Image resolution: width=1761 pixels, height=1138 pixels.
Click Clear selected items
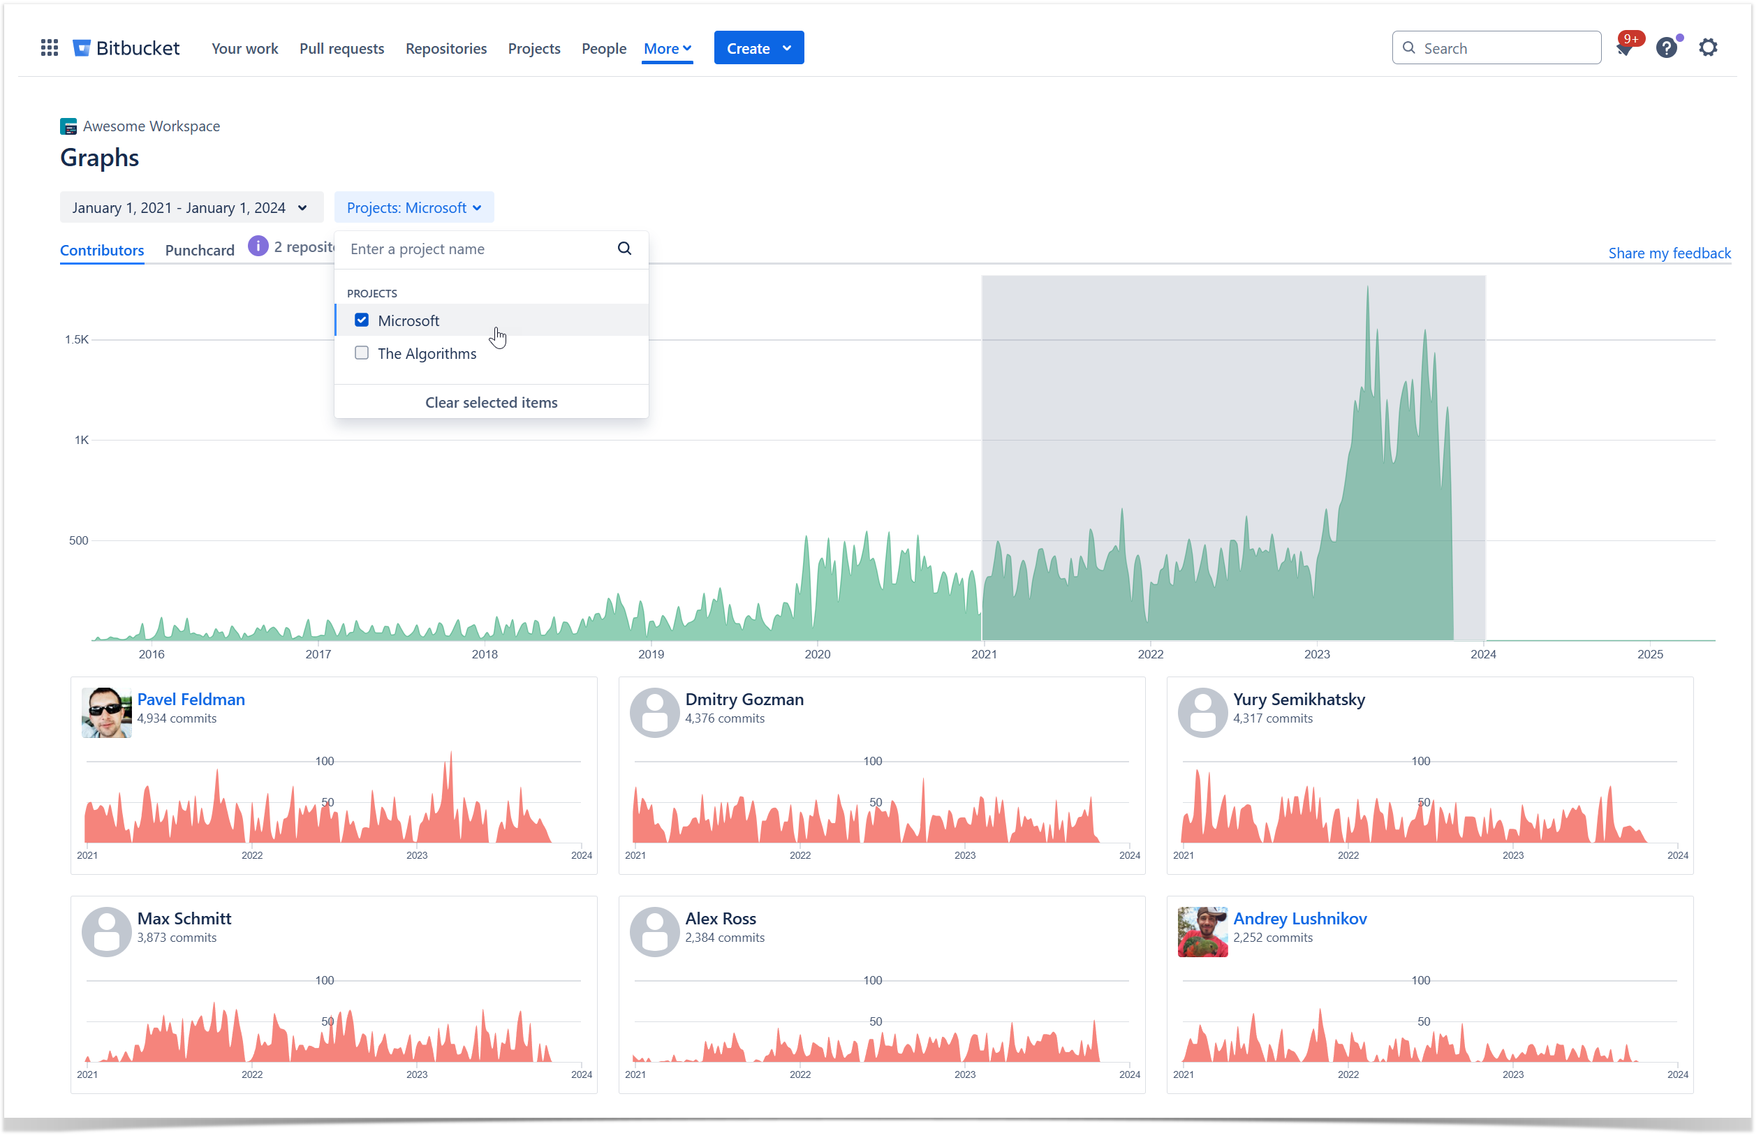click(491, 403)
